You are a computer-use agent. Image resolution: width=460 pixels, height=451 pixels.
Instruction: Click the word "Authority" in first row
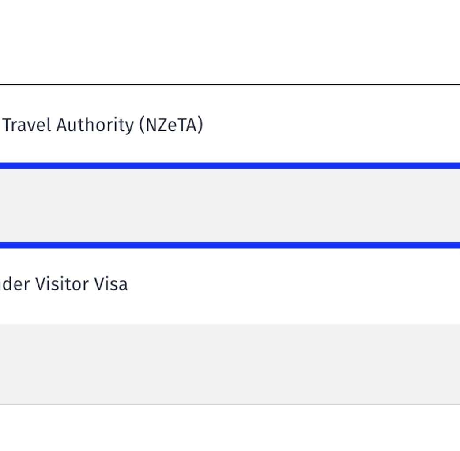point(94,125)
